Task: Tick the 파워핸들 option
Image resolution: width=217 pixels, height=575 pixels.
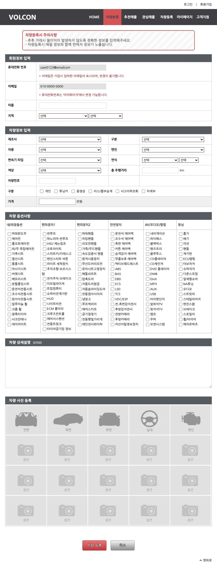Action: [80, 234]
